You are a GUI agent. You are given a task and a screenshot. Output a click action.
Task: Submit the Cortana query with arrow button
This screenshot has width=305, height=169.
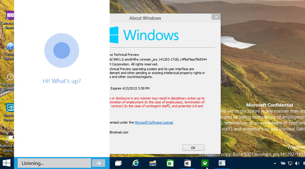click(99, 163)
